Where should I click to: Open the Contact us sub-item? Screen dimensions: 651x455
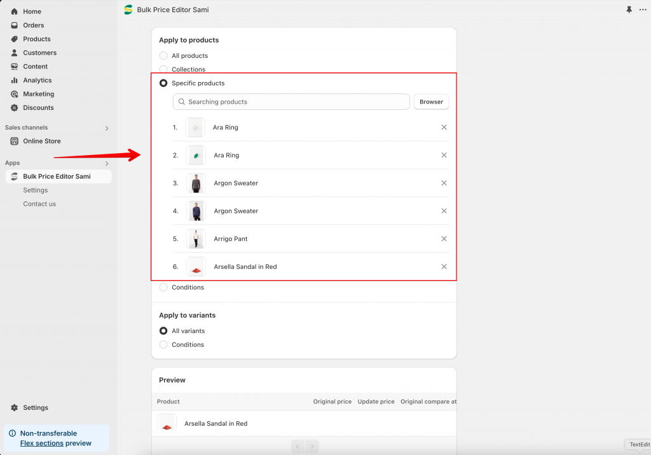(39, 204)
